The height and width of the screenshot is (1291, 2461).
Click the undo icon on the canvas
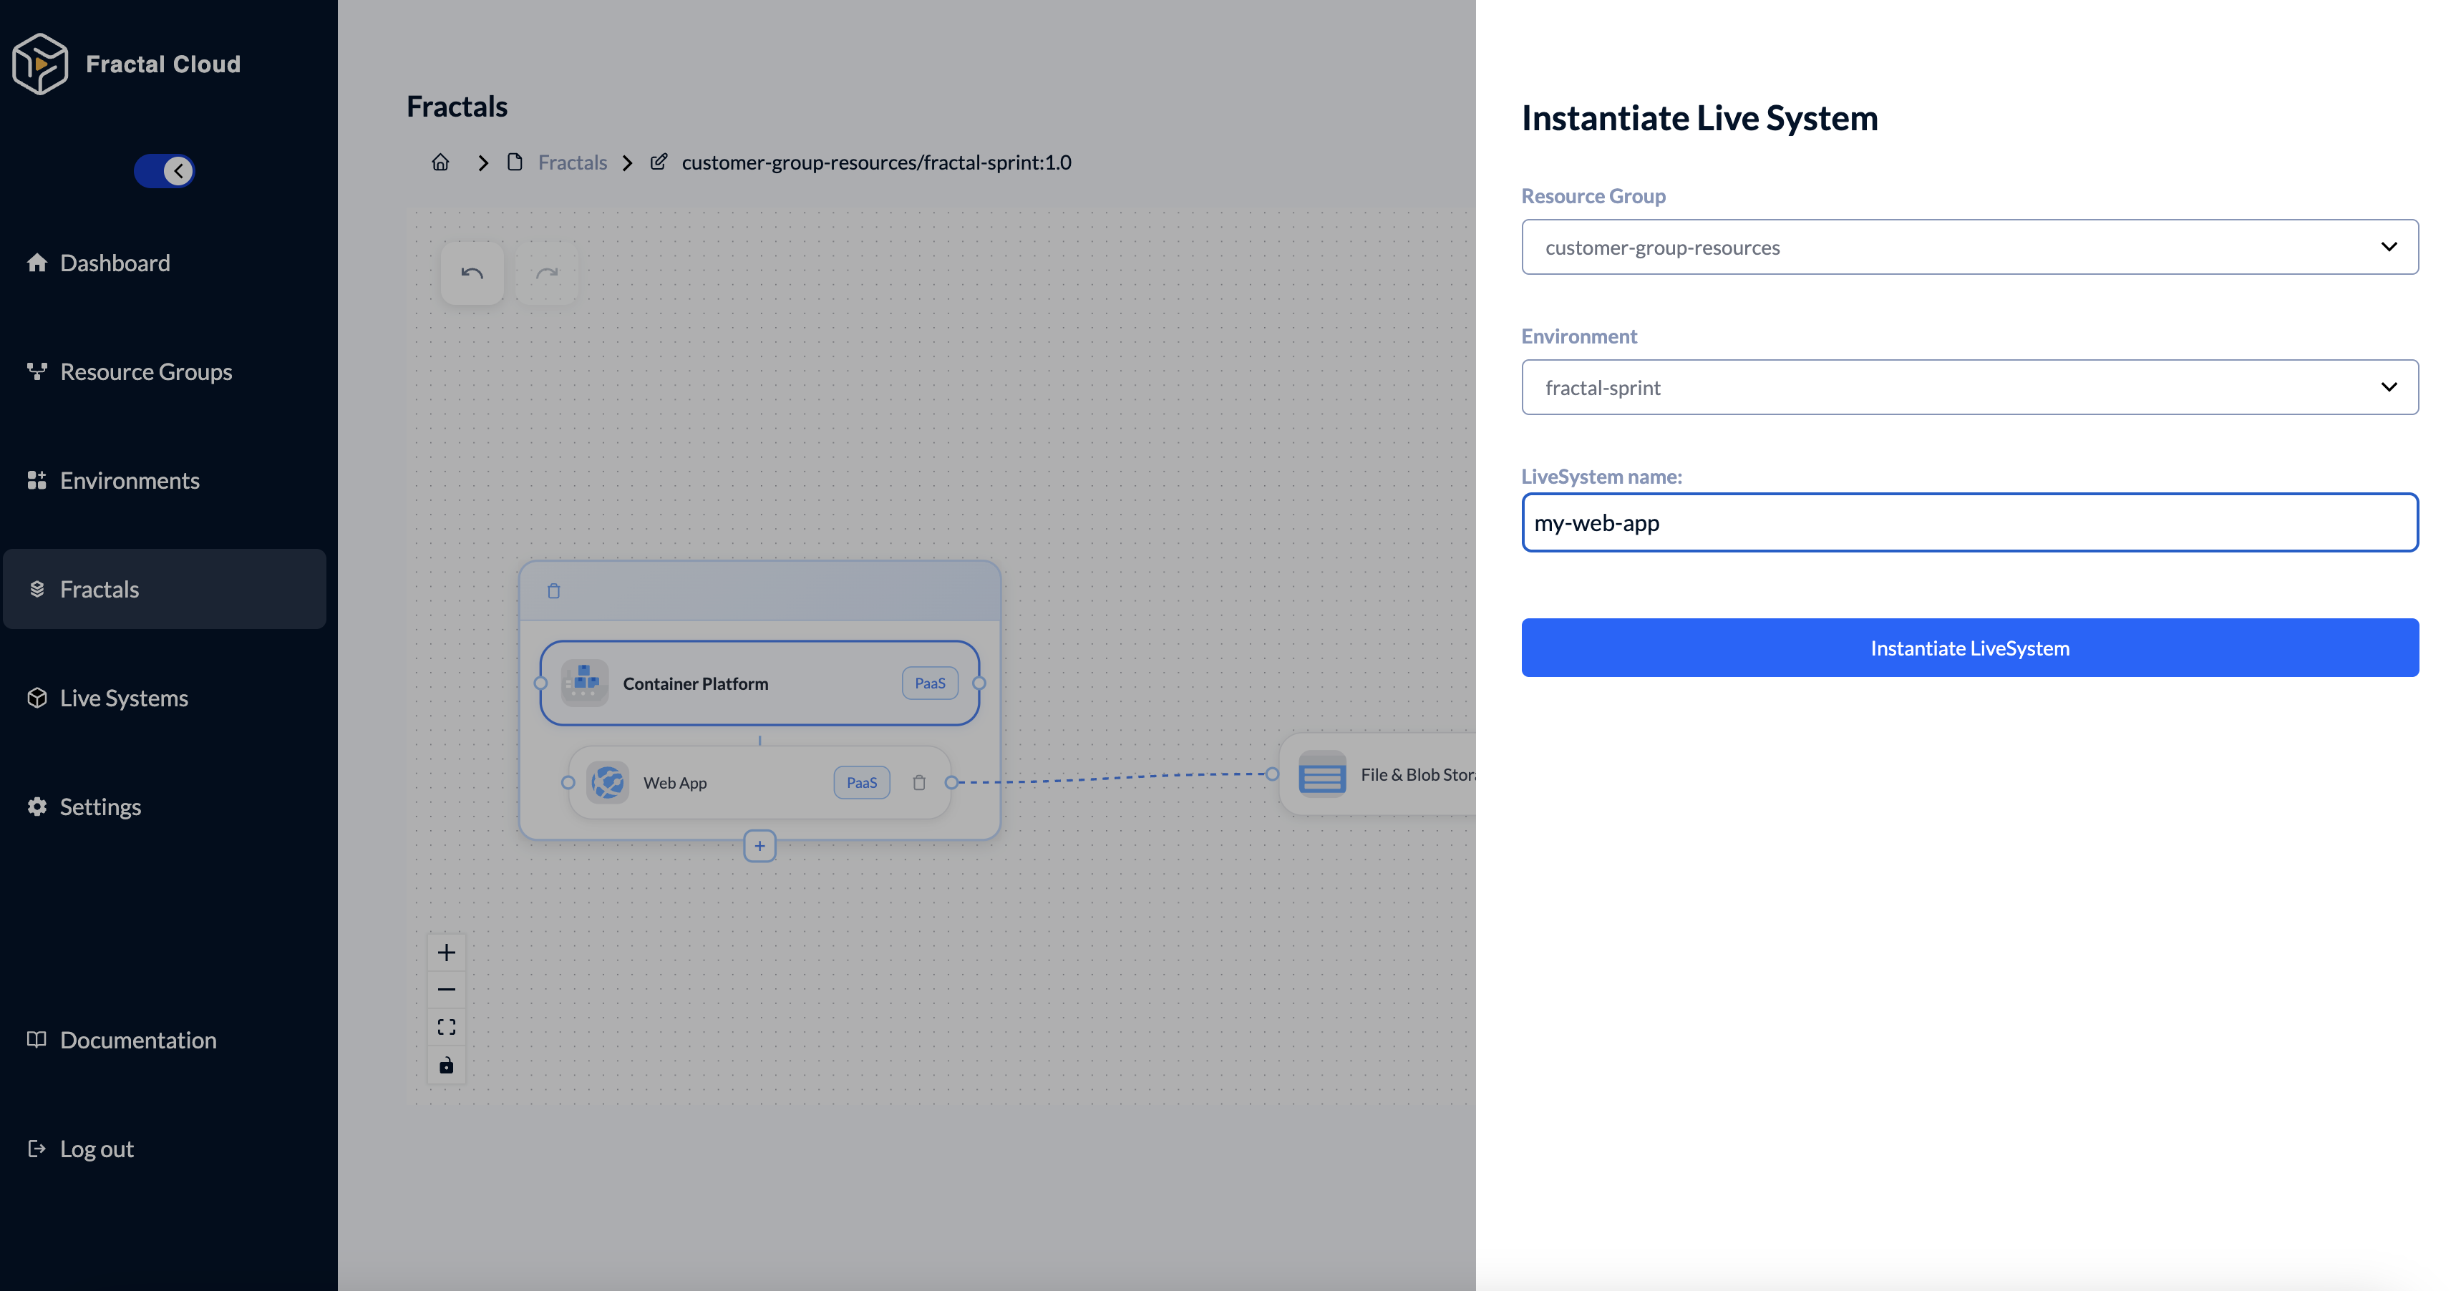(x=471, y=274)
